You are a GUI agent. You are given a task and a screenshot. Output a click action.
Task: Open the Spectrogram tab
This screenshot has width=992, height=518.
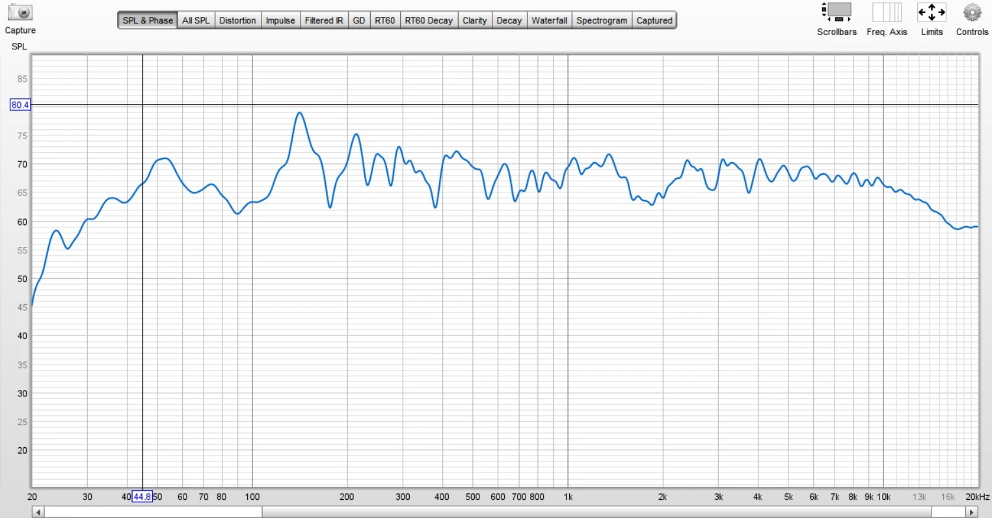(x=602, y=20)
